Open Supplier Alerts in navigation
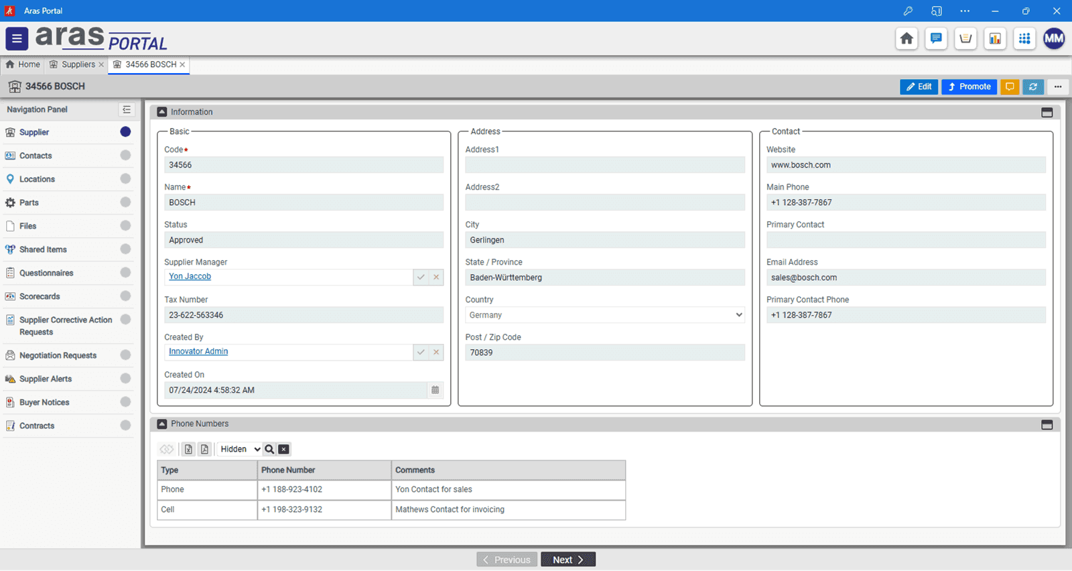The height and width of the screenshot is (571, 1072). (x=46, y=379)
